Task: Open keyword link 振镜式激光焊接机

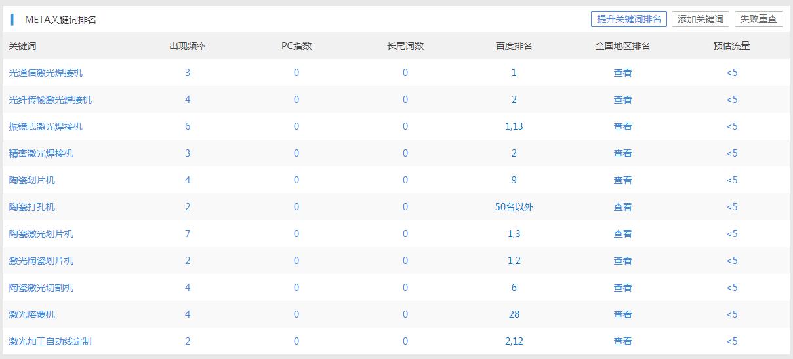Action: point(46,126)
